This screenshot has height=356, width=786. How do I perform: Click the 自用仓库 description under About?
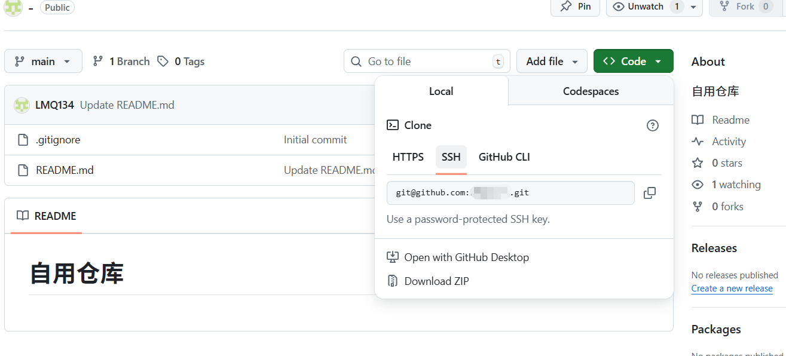point(715,91)
